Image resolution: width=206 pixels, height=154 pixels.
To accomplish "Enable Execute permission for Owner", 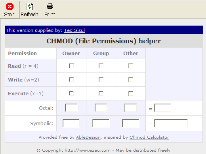I will click(x=71, y=93).
